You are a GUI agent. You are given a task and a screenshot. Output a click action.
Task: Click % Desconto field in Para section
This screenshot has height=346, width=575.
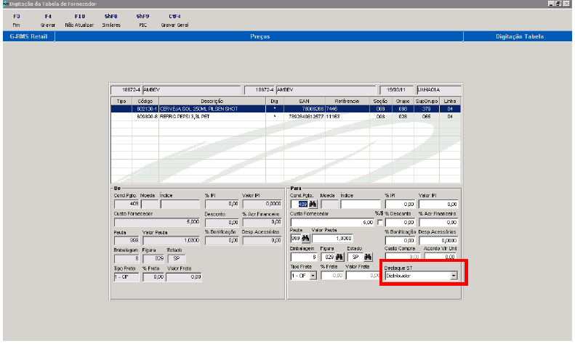click(x=400, y=223)
